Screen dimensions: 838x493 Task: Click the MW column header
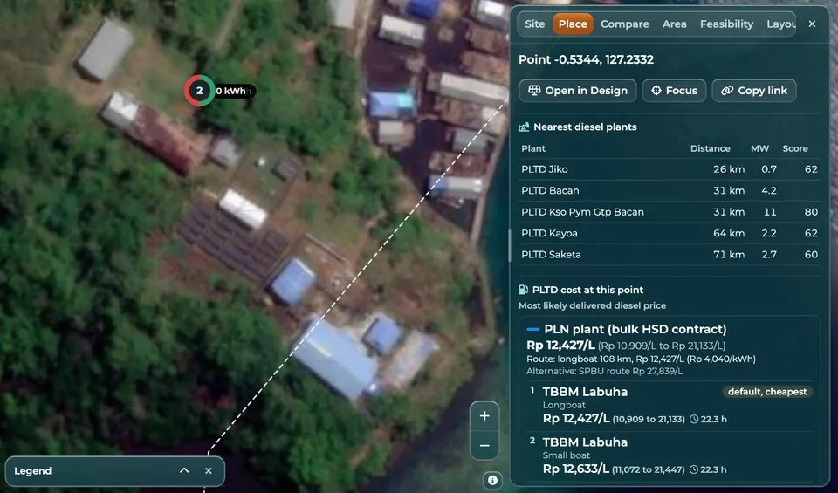pyautogui.click(x=759, y=148)
